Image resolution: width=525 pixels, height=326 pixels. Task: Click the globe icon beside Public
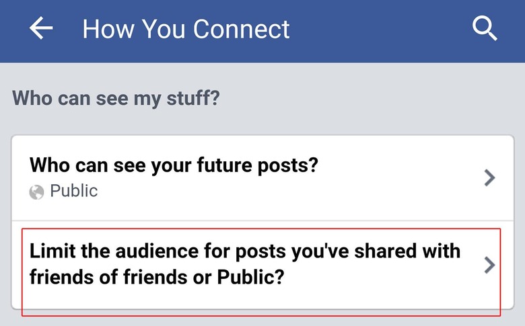[x=36, y=192]
